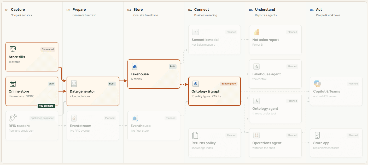Click the Planned badge on Returns policy
The width and height of the screenshot is (368, 165).
pos(231,135)
